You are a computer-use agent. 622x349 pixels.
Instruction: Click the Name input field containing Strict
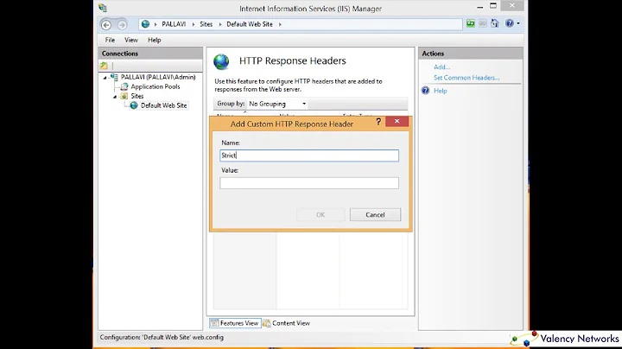(309, 155)
